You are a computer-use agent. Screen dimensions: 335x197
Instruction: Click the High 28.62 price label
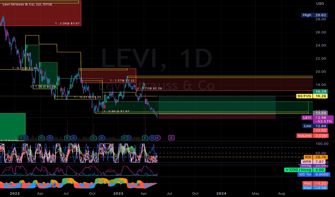pyautogui.click(x=315, y=15)
